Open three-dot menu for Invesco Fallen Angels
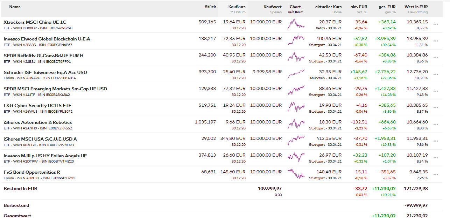The width and height of the screenshot is (450, 218). click(436, 158)
